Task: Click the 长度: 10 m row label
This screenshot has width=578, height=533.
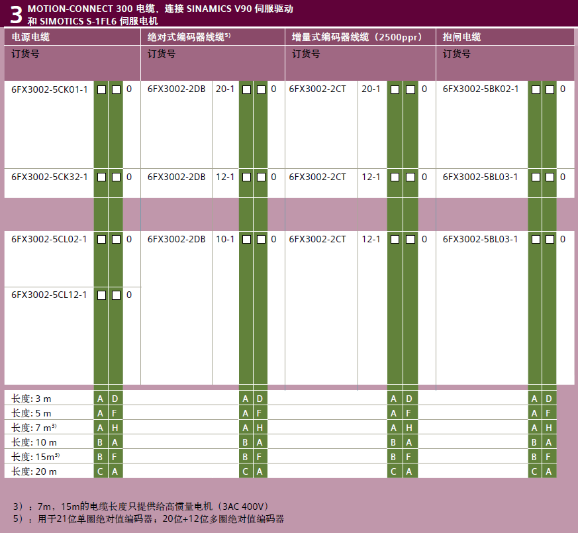Action: click(x=34, y=442)
